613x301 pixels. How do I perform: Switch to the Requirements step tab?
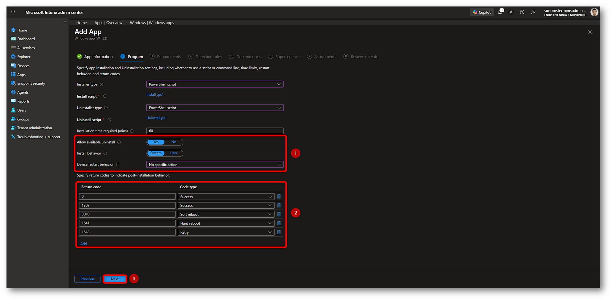coord(168,57)
